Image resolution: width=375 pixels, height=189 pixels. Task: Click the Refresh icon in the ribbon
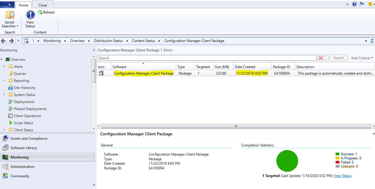coord(40,12)
